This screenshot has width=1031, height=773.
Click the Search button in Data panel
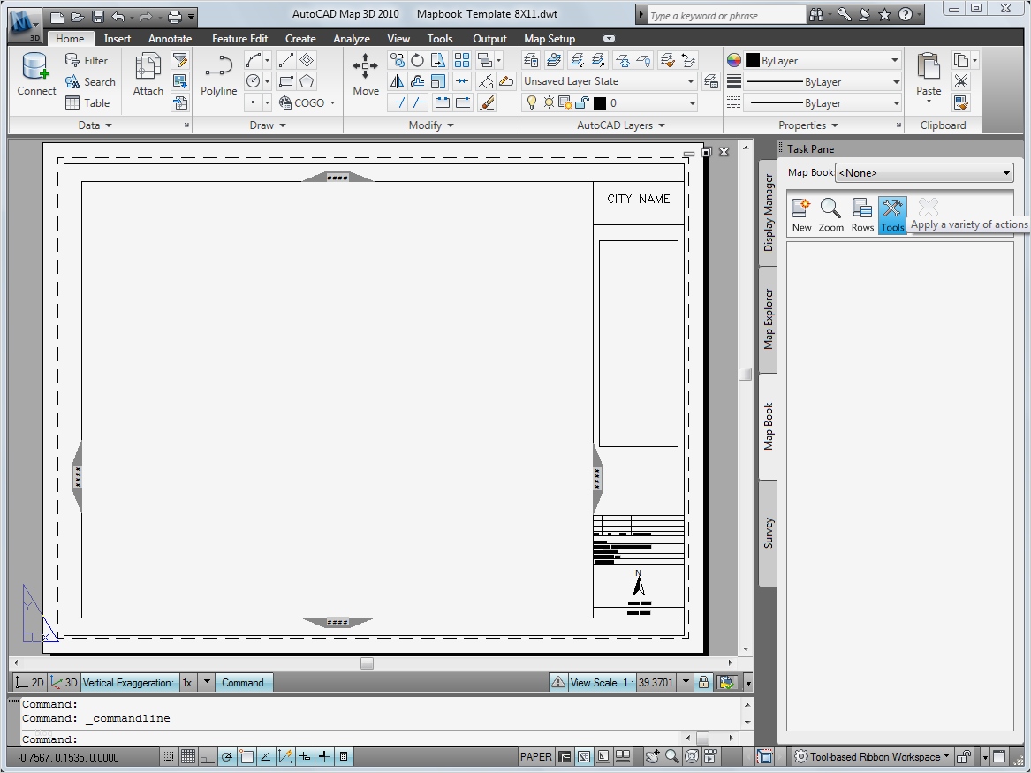tap(91, 81)
